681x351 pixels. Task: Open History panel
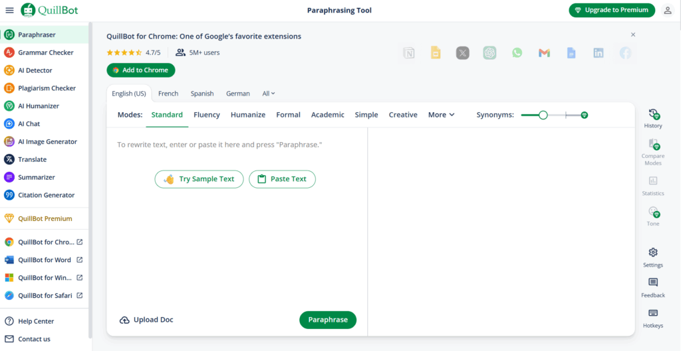pyautogui.click(x=653, y=119)
